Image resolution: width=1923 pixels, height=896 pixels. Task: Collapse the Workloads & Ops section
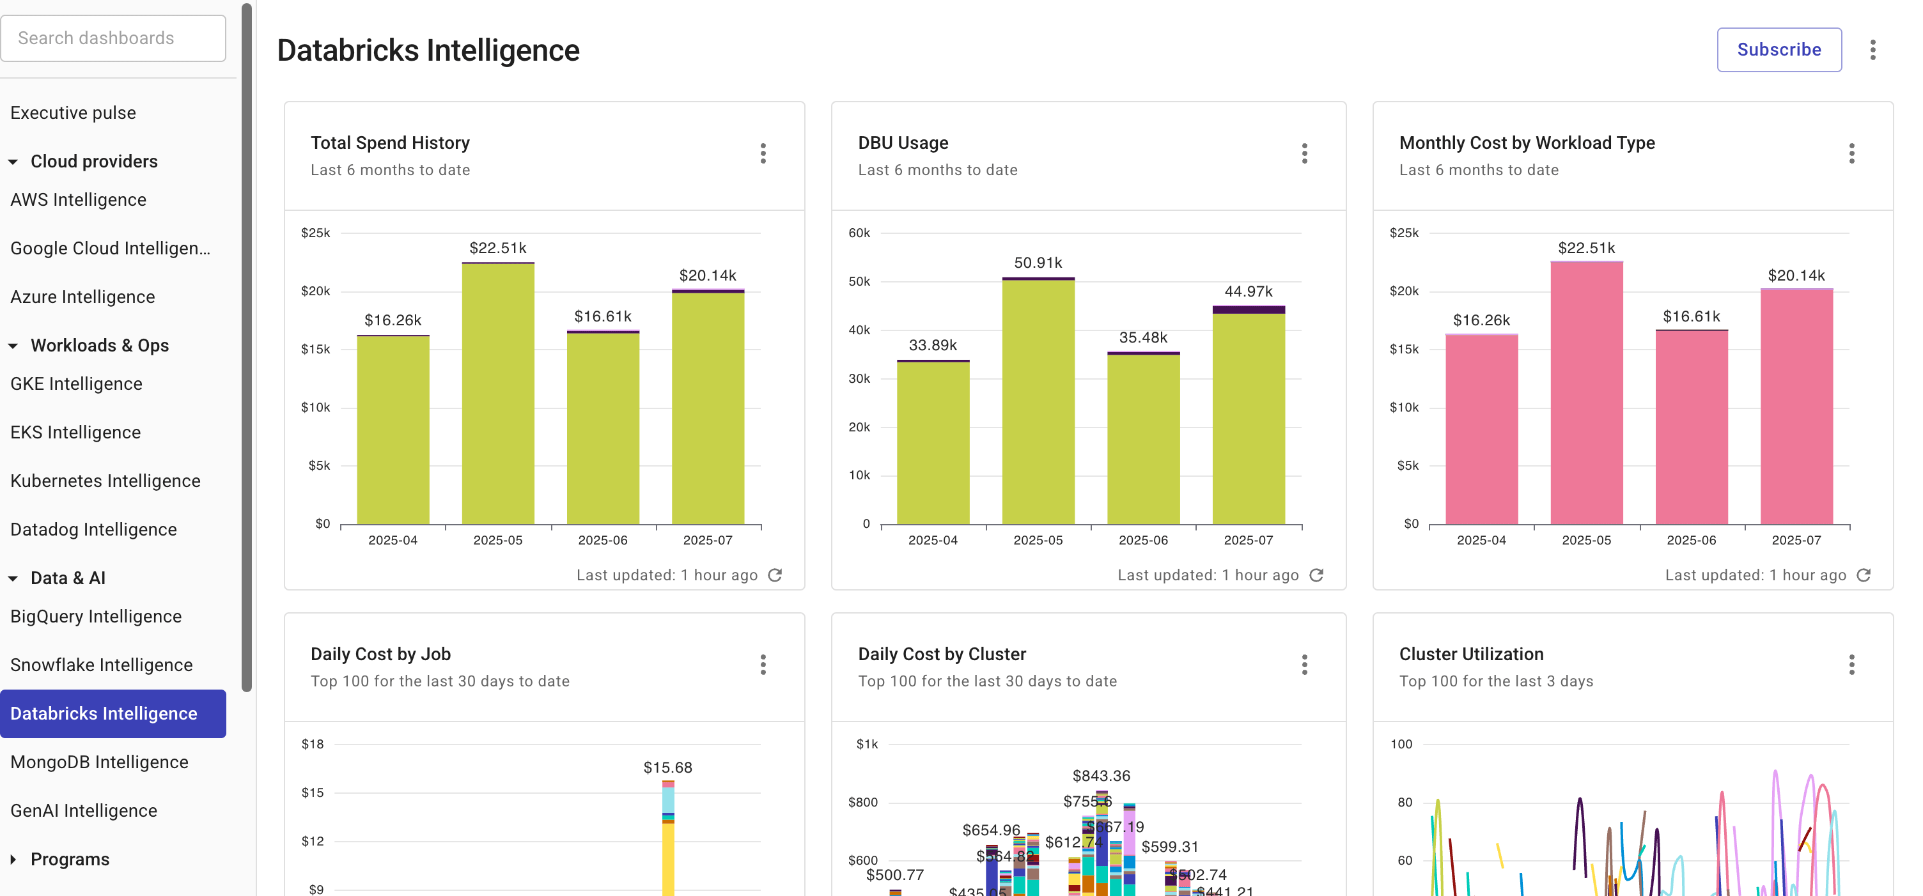(12, 345)
